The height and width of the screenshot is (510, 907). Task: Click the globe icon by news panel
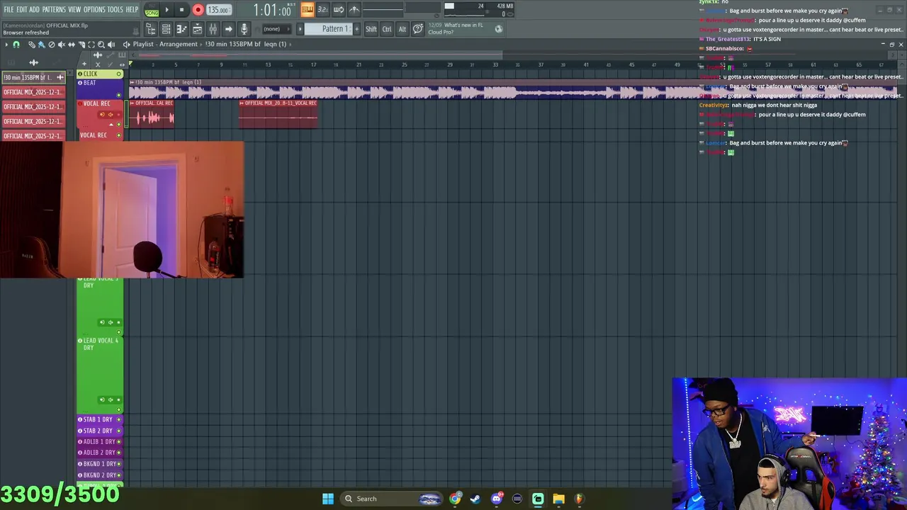coord(499,29)
